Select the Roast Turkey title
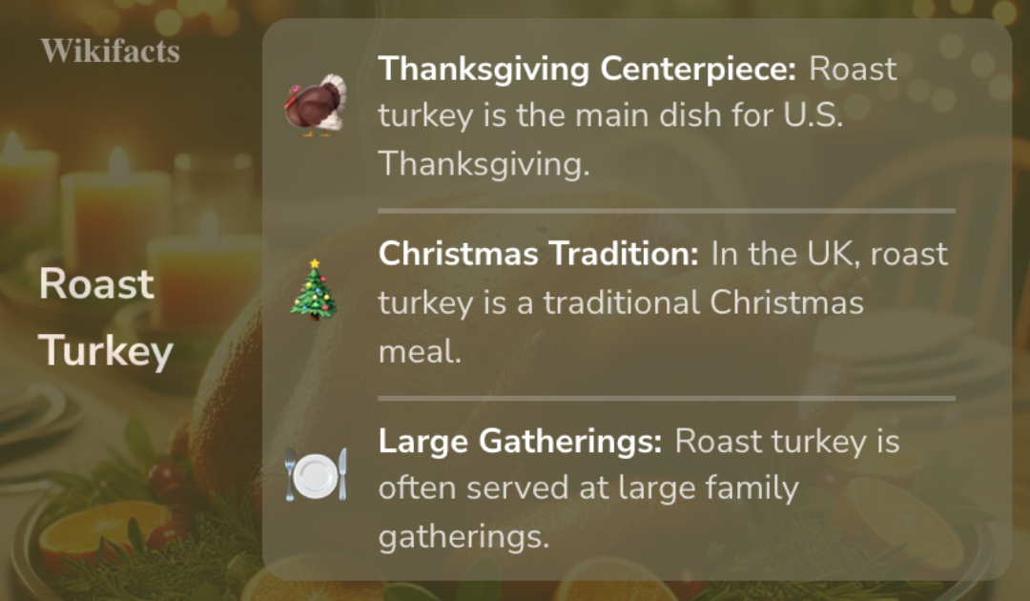 click(x=105, y=318)
